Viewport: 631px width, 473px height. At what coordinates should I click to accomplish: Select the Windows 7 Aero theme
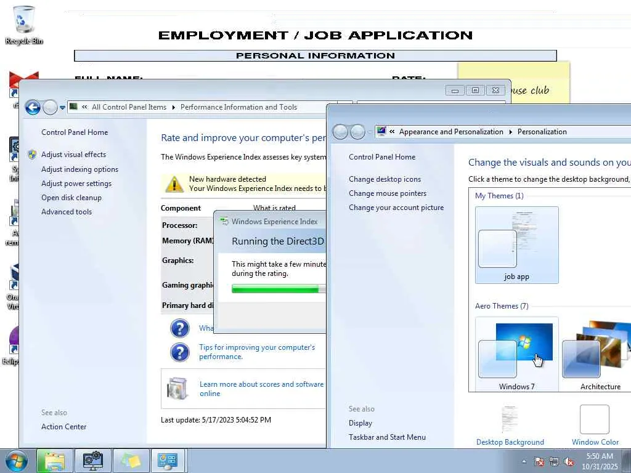(x=517, y=354)
